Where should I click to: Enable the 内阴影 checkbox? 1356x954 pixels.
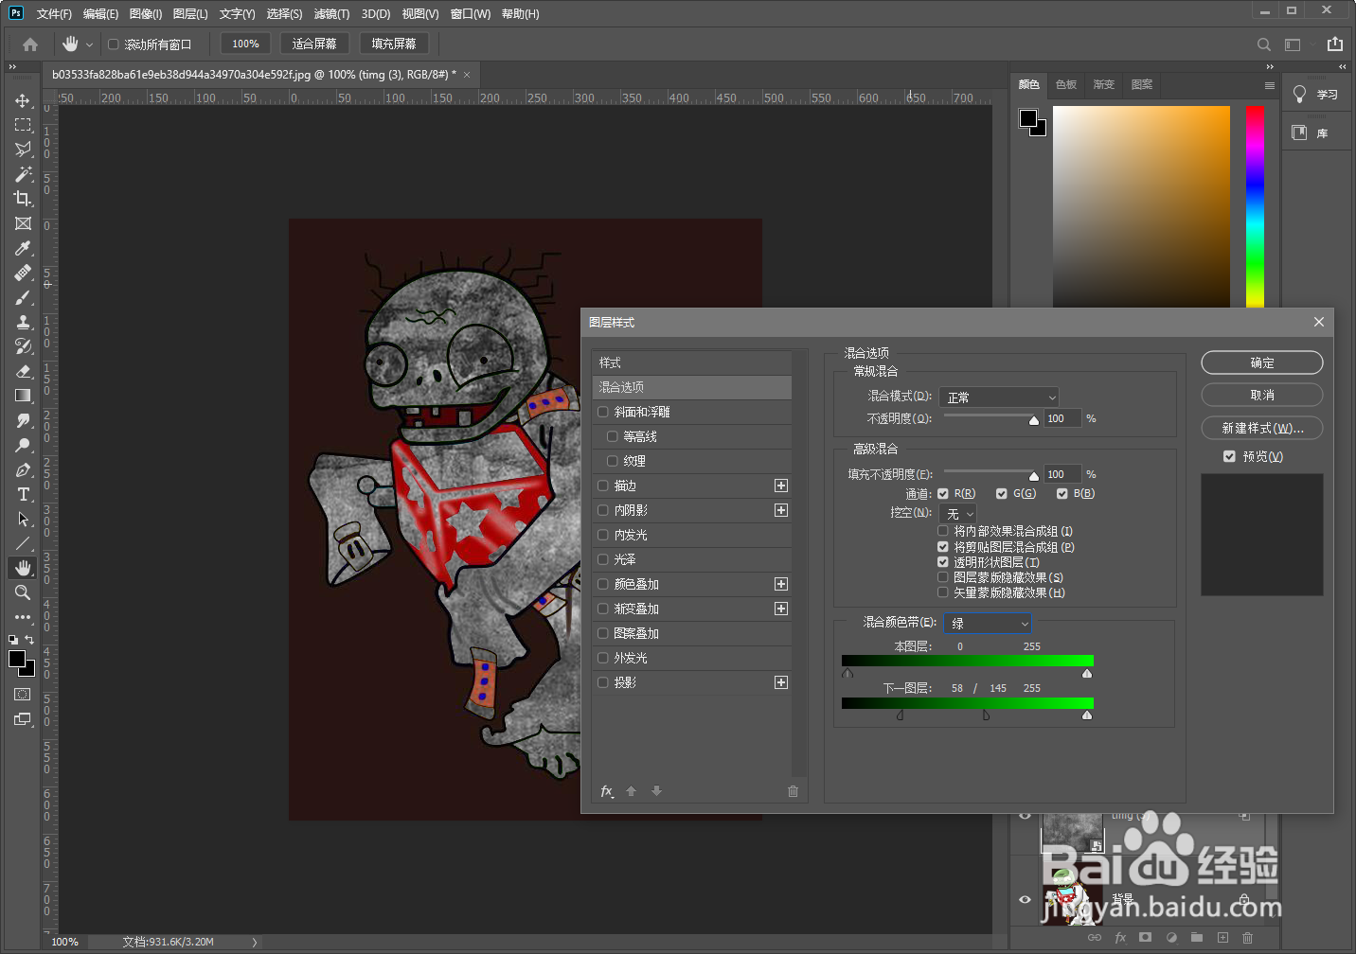point(603,510)
